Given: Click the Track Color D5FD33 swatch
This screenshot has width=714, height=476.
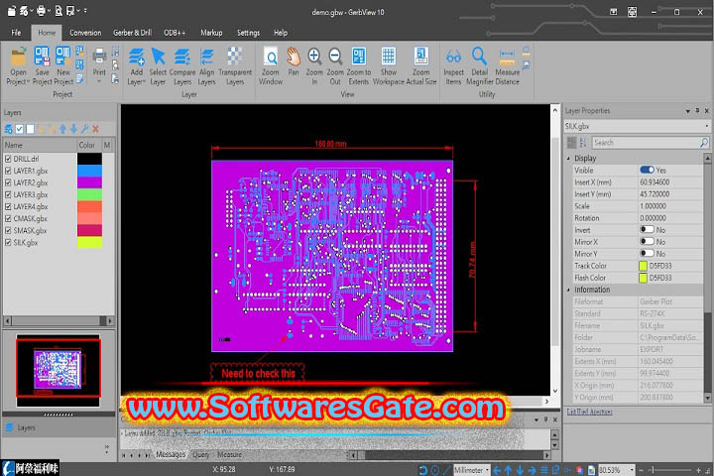Looking at the screenshot, I should 643,266.
